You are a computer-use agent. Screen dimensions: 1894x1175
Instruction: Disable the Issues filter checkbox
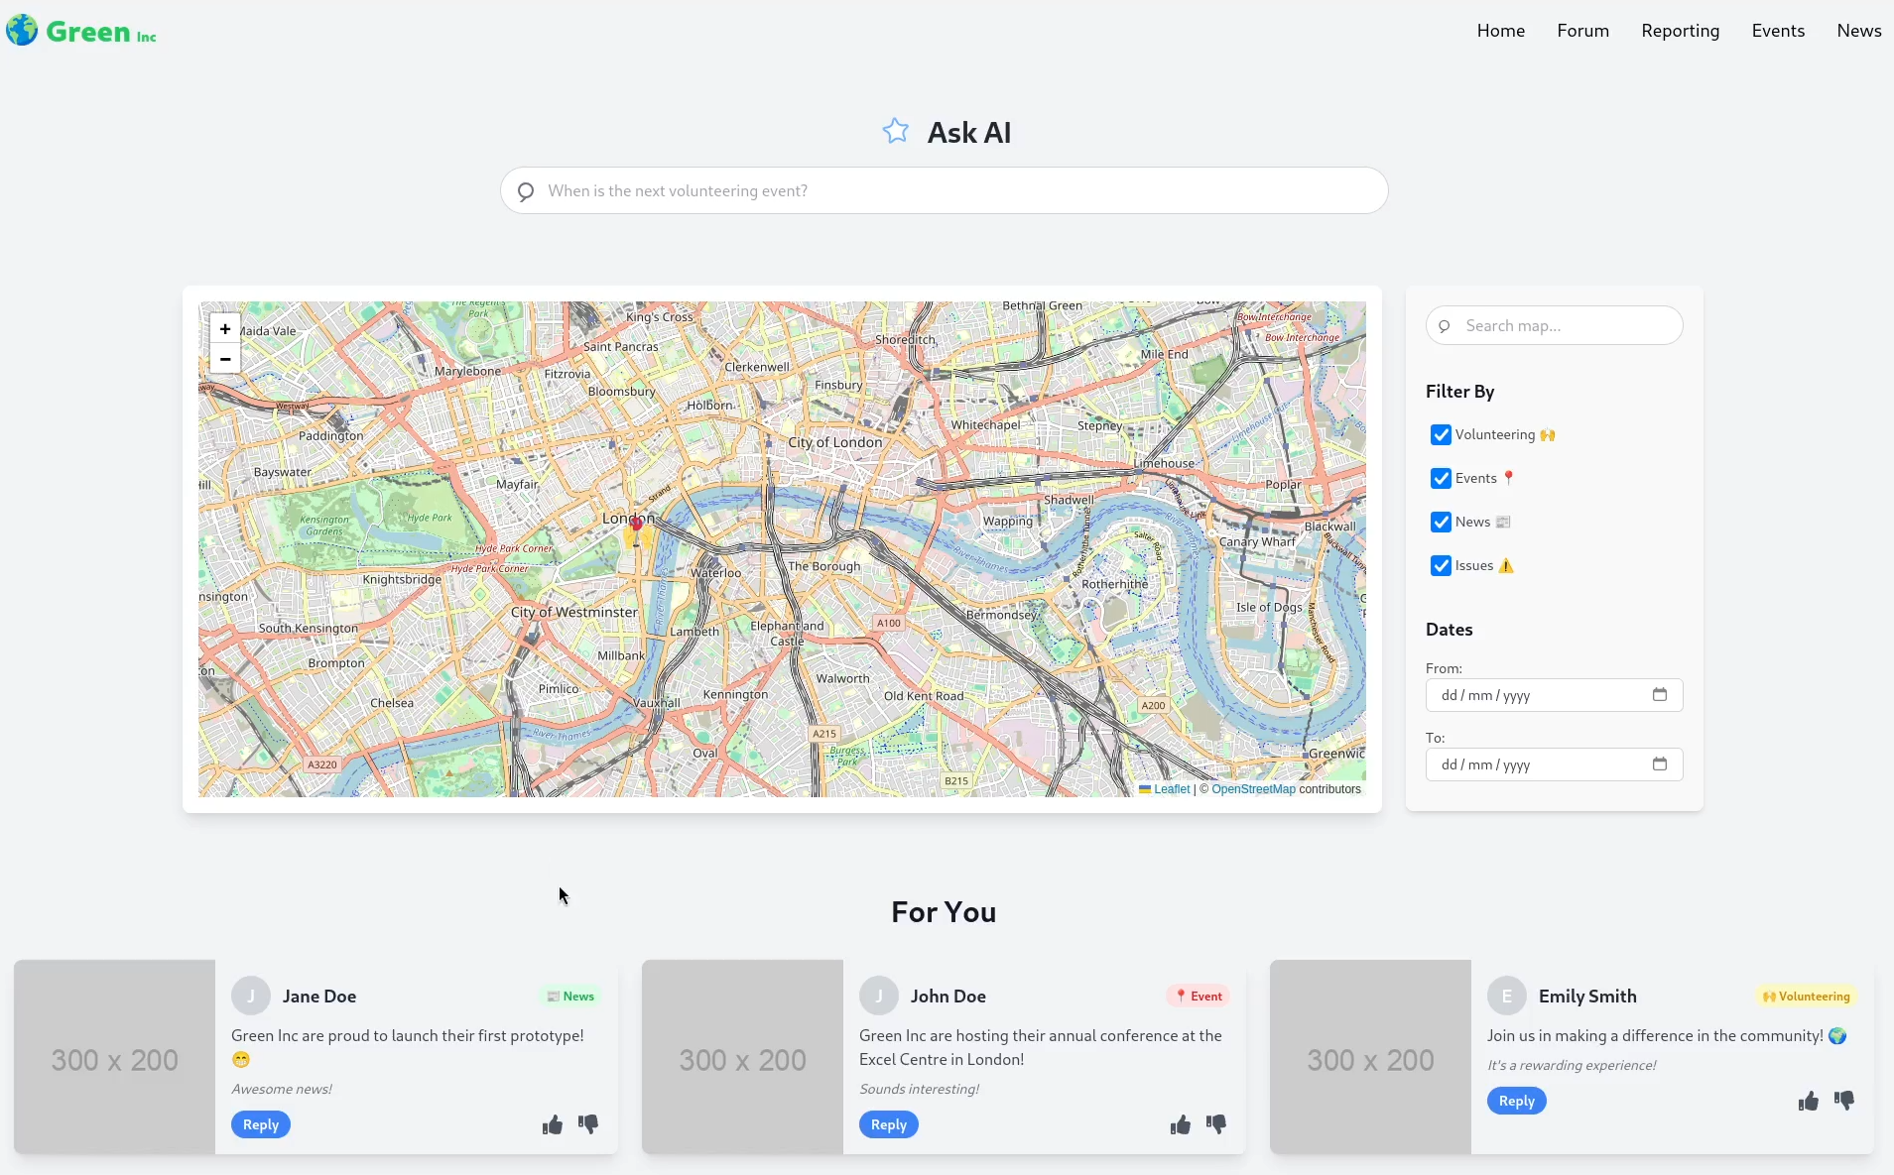[1441, 566]
